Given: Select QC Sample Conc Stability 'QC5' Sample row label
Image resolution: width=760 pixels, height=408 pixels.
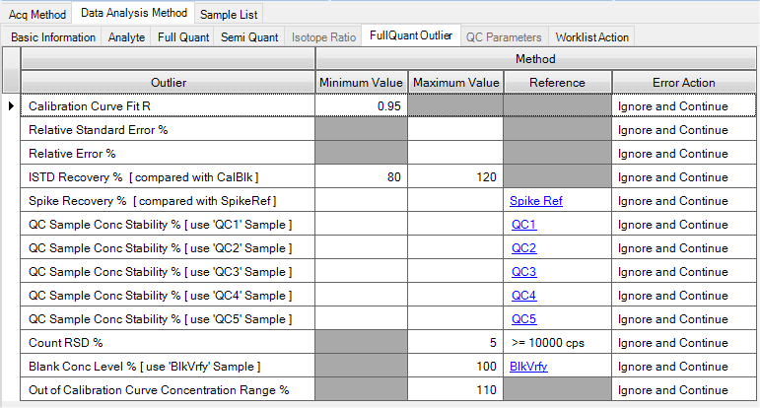Looking at the screenshot, I should pos(168,319).
